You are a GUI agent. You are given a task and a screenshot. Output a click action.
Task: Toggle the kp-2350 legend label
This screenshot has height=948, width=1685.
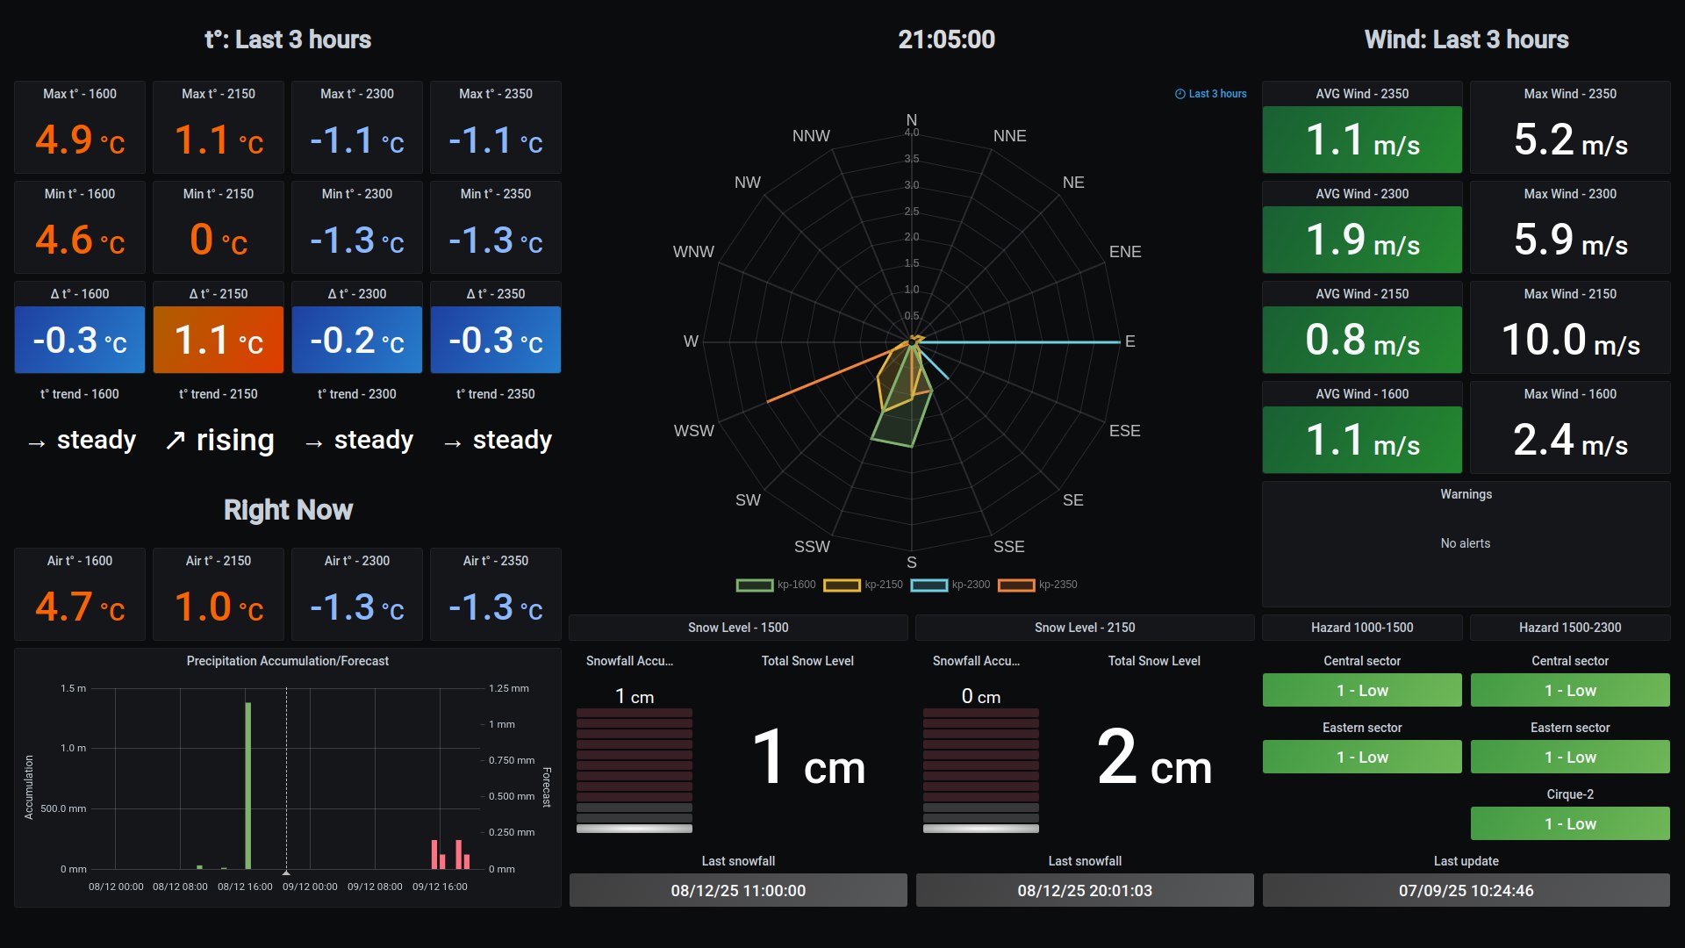pyautogui.click(x=1058, y=585)
